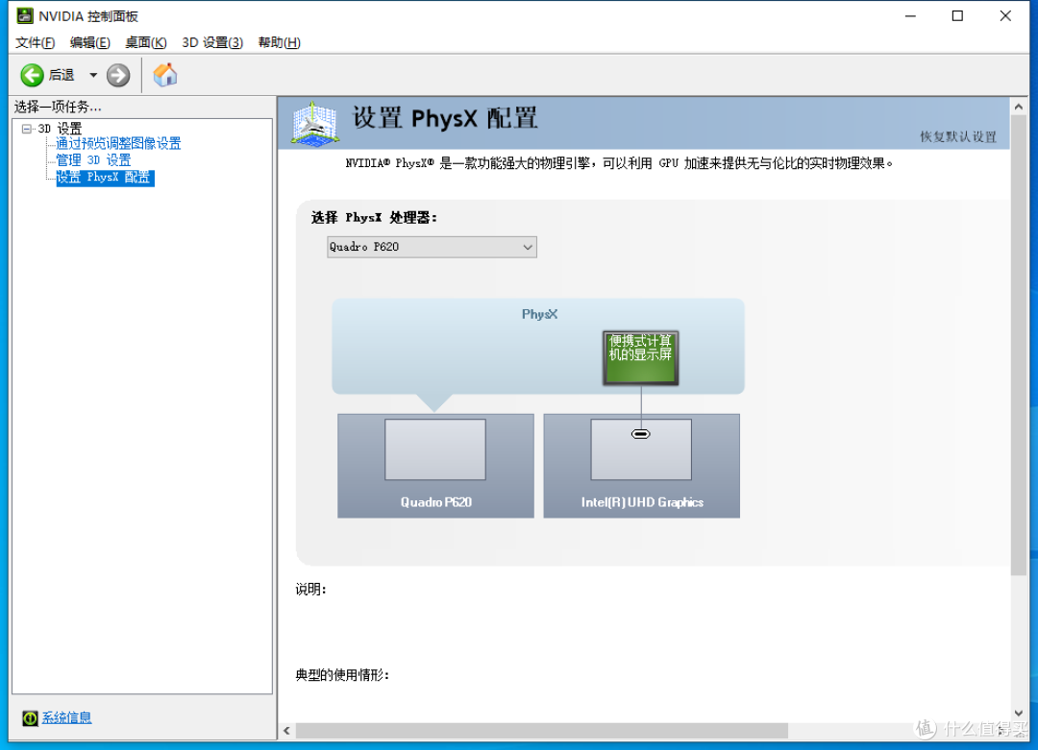Screen dimensions: 1038x750
Task: Click the grey Forward arrow icon
Action: point(118,76)
